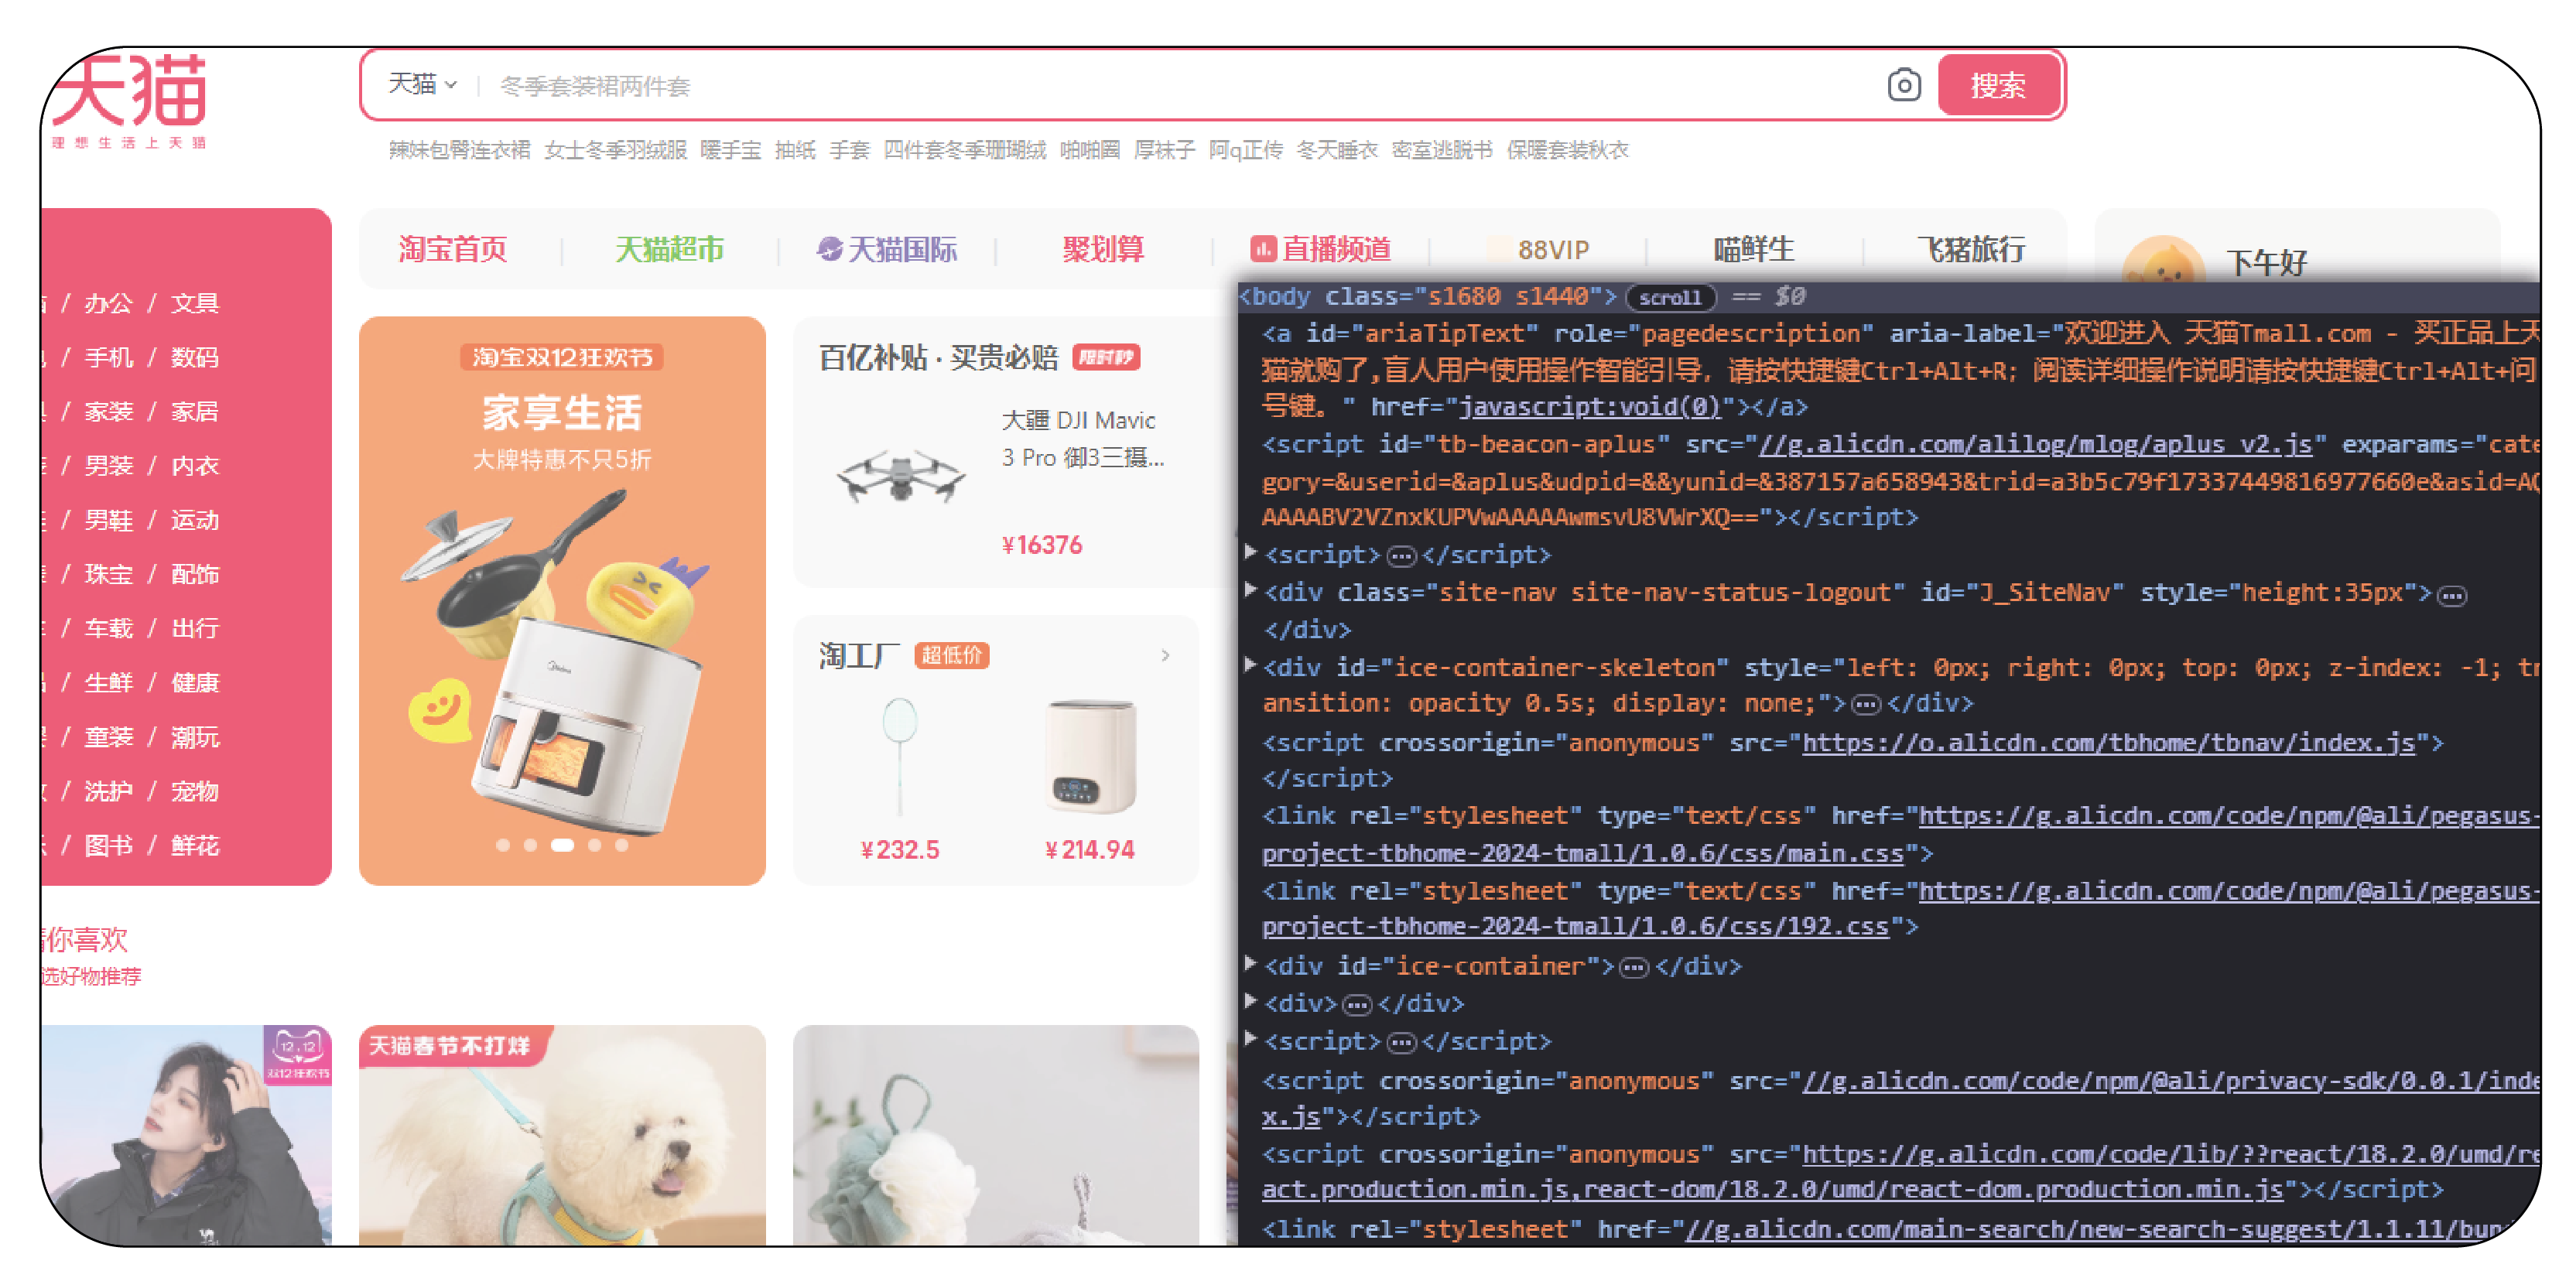Image resolution: width=2576 pixels, height=1278 pixels.
Task: Expand the script node below the empty div
Action: point(1250,1039)
